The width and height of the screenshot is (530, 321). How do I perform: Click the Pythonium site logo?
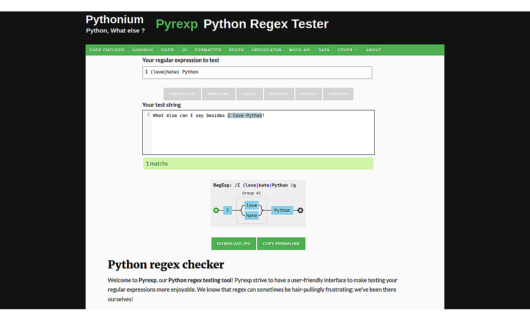[115, 20]
